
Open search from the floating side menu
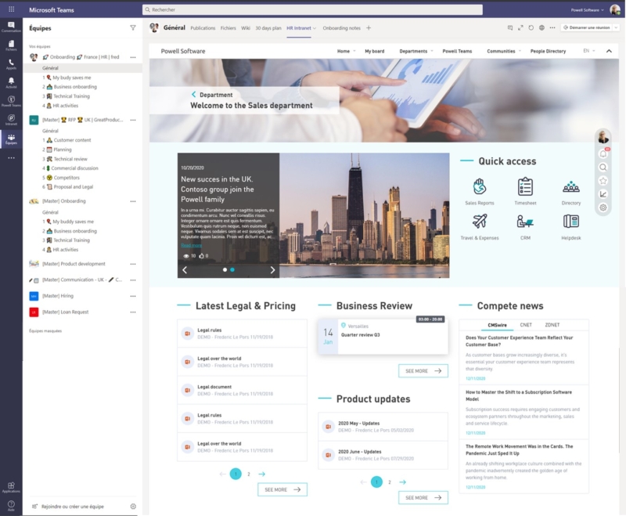[x=603, y=167]
